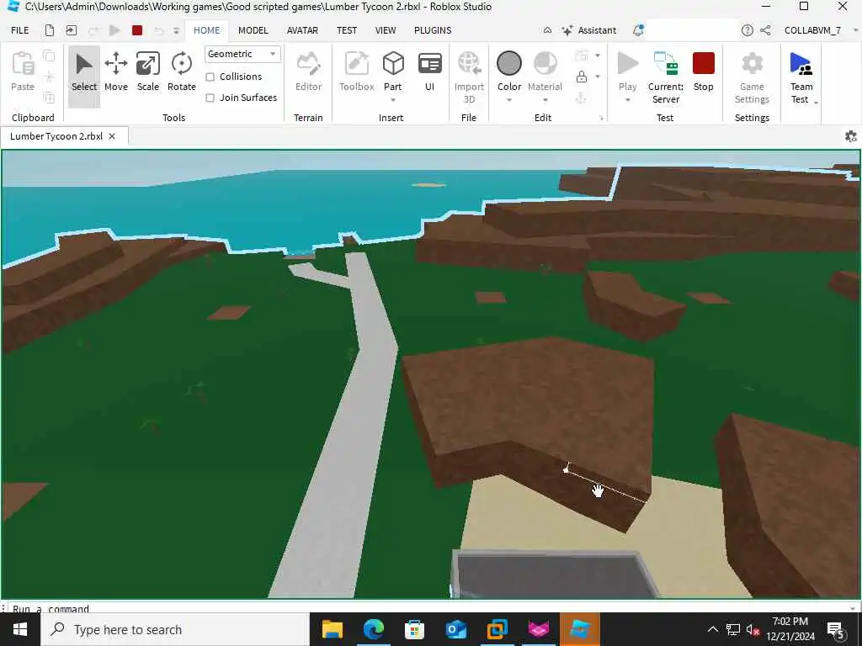The image size is (862, 646).
Task: Switch to the HOME ribbon tab
Action: click(x=207, y=30)
